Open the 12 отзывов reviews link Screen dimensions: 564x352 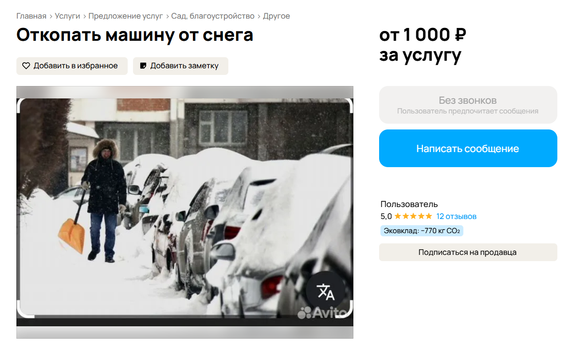click(456, 216)
